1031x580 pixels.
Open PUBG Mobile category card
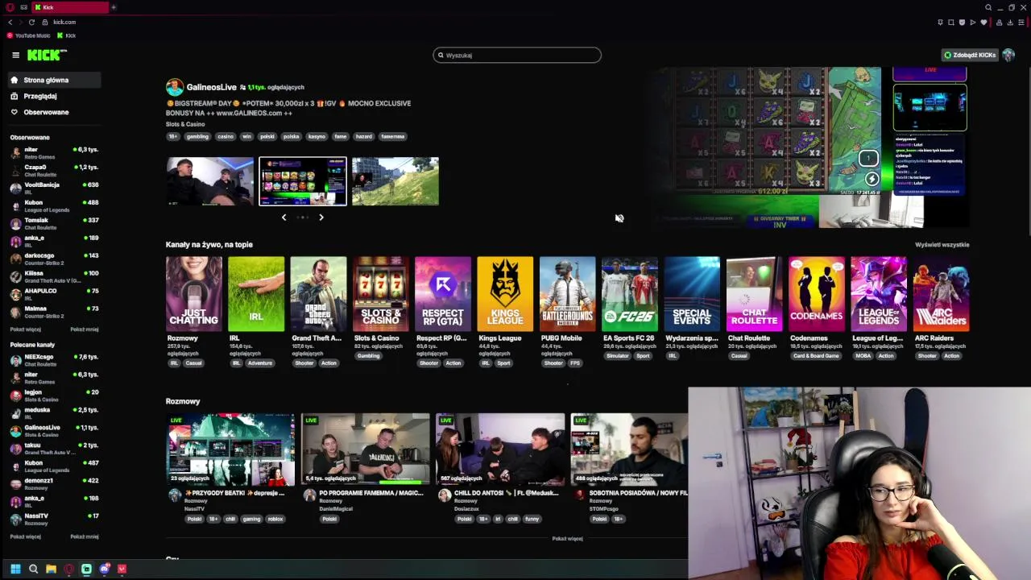[x=568, y=294]
